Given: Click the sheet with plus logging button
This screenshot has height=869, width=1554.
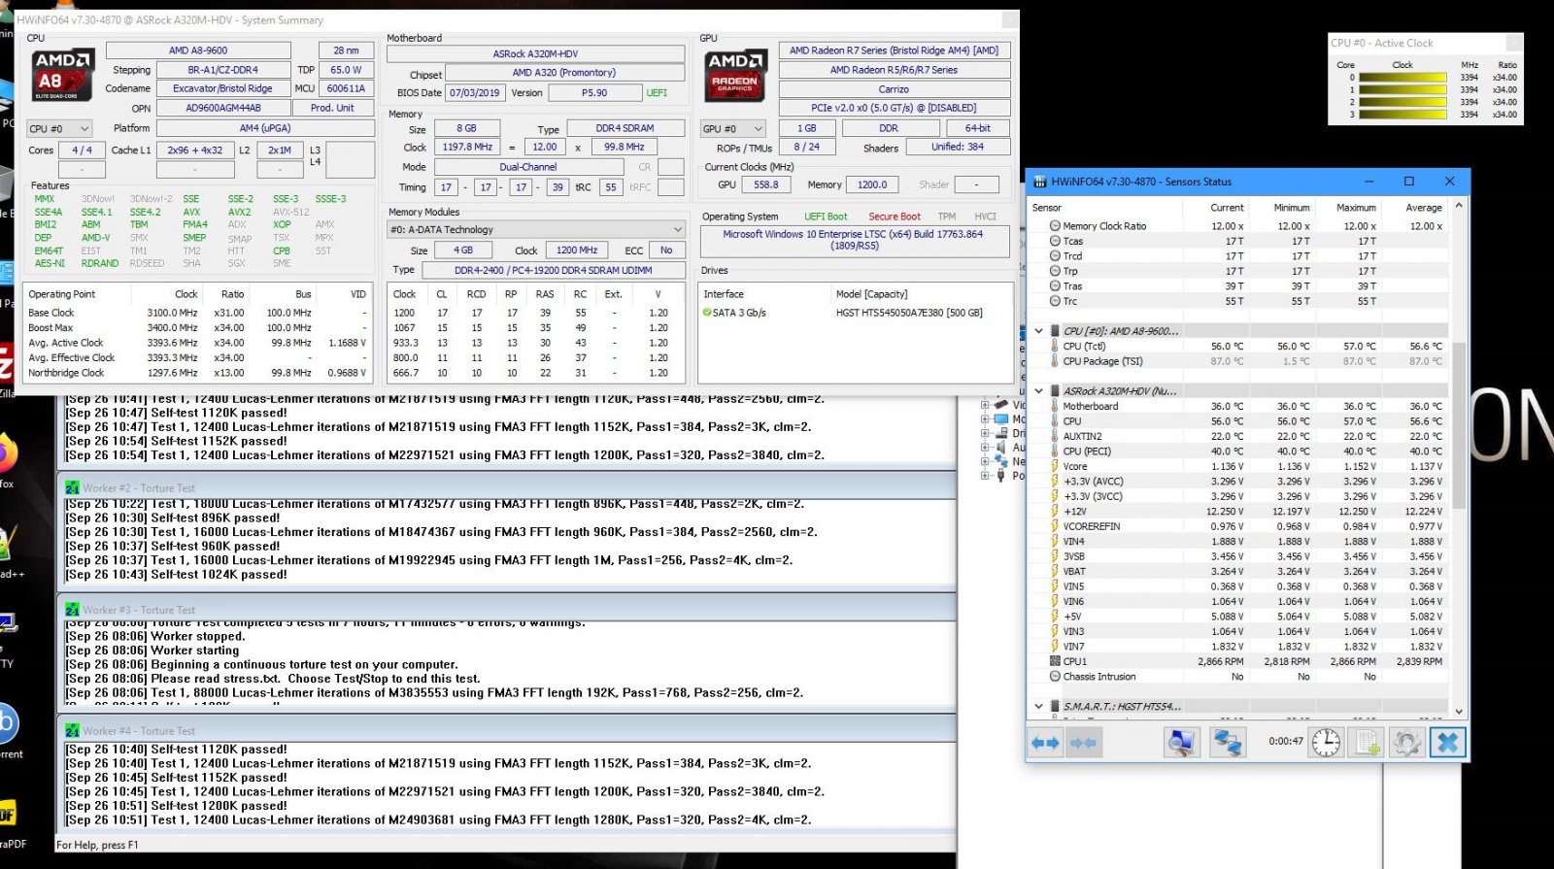Looking at the screenshot, I should tap(1367, 743).
